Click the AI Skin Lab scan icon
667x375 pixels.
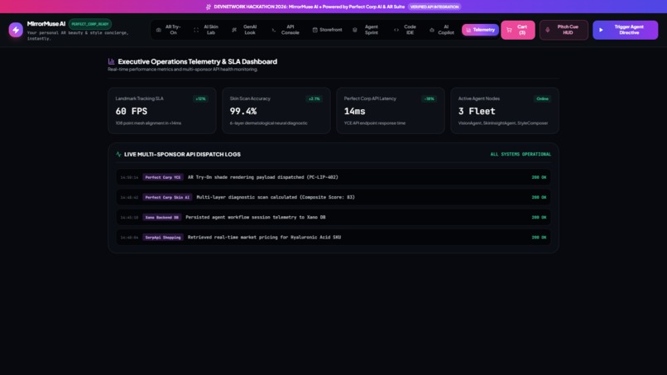196,30
